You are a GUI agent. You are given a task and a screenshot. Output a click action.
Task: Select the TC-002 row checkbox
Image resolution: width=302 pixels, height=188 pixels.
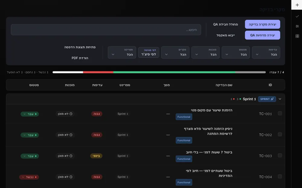coord(280,134)
